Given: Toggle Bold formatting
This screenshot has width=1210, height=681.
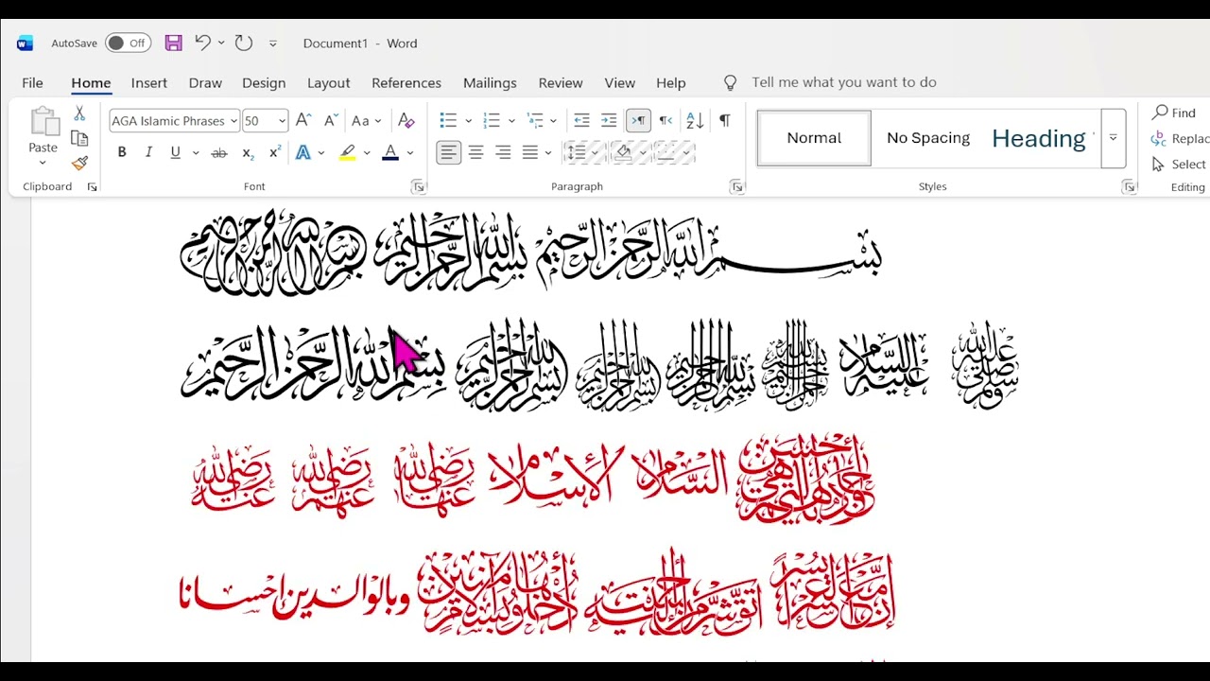Looking at the screenshot, I should [x=121, y=152].
